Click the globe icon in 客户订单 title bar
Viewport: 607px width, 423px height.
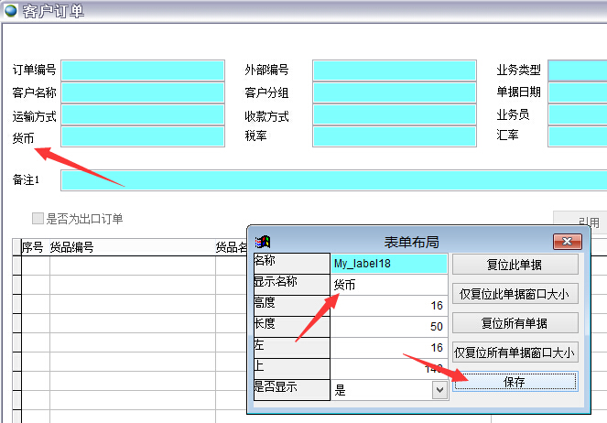coord(10,10)
